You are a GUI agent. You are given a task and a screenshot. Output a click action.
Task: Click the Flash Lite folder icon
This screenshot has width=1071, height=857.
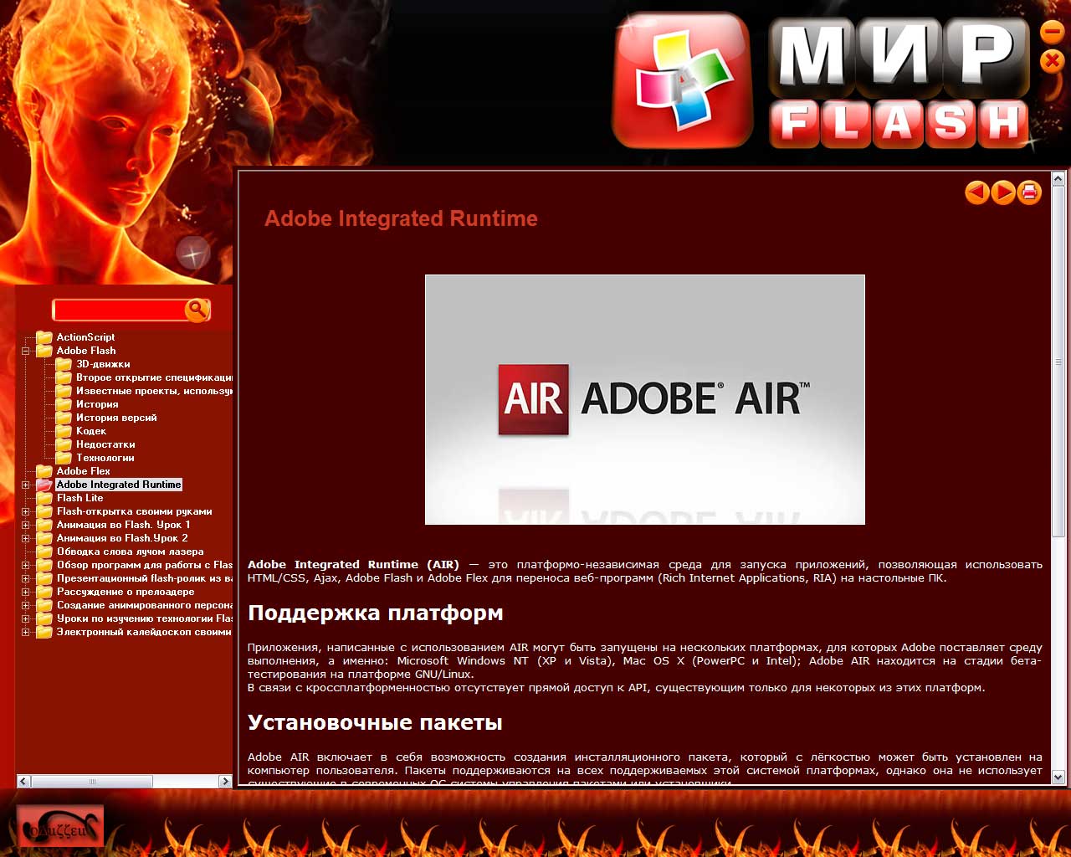coord(44,498)
